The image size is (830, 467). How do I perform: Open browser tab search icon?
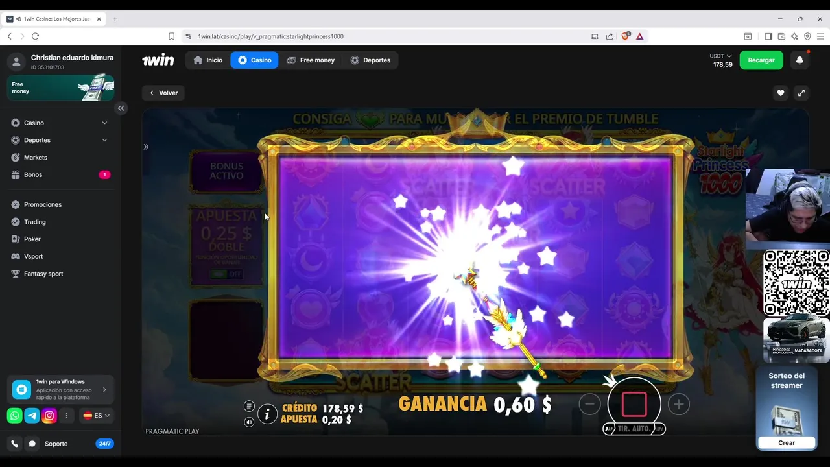748,36
